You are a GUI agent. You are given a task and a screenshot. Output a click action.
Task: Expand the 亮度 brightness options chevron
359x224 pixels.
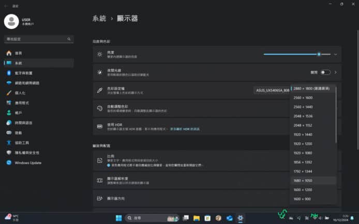[x=336, y=54]
